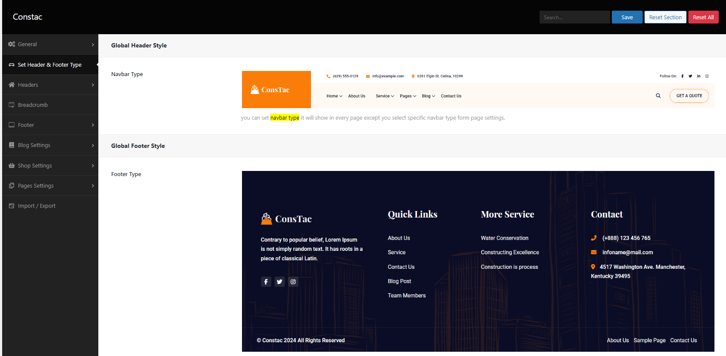Screen dimensions: 726x356
Task: Click the Instagram icon in footer preview
Action: tap(293, 282)
